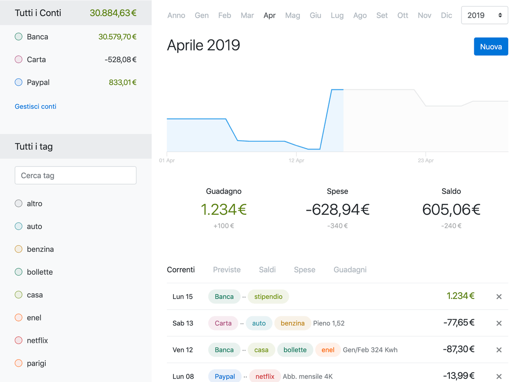Click Banca pill in Ven 12 row
This screenshot has height=382, width=523.
coord(224,350)
